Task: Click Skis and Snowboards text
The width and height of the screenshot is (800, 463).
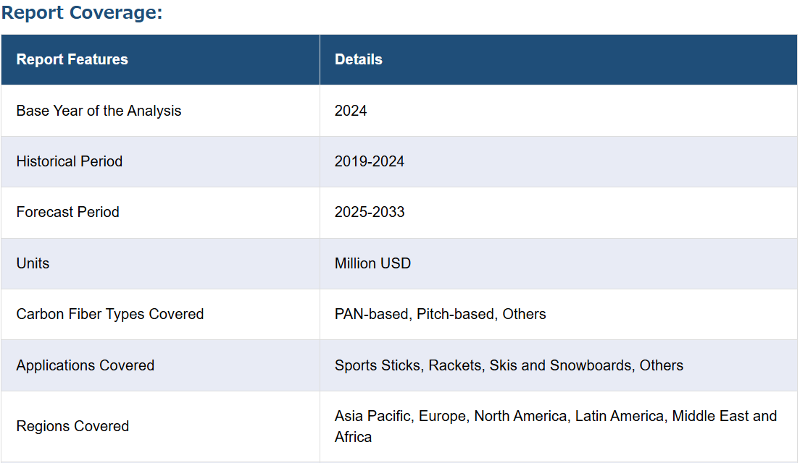Action: pos(560,365)
